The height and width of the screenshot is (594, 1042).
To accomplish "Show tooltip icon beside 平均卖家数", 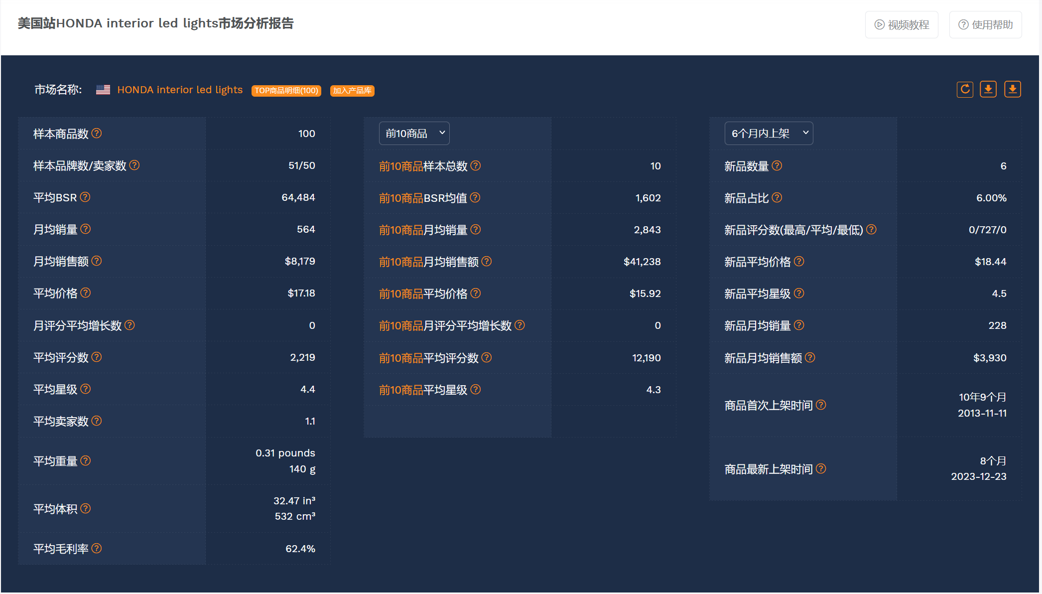I will tap(97, 421).
